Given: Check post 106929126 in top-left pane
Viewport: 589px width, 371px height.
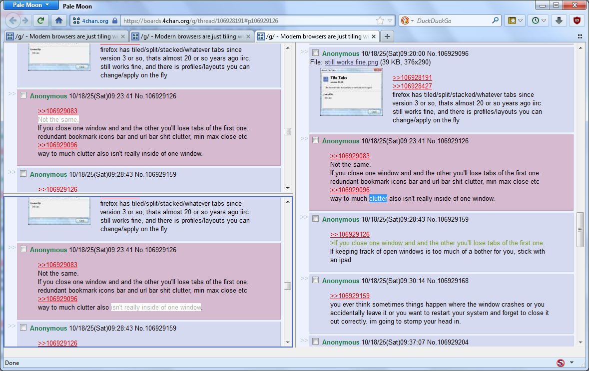Looking at the screenshot, I should (x=23, y=95).
